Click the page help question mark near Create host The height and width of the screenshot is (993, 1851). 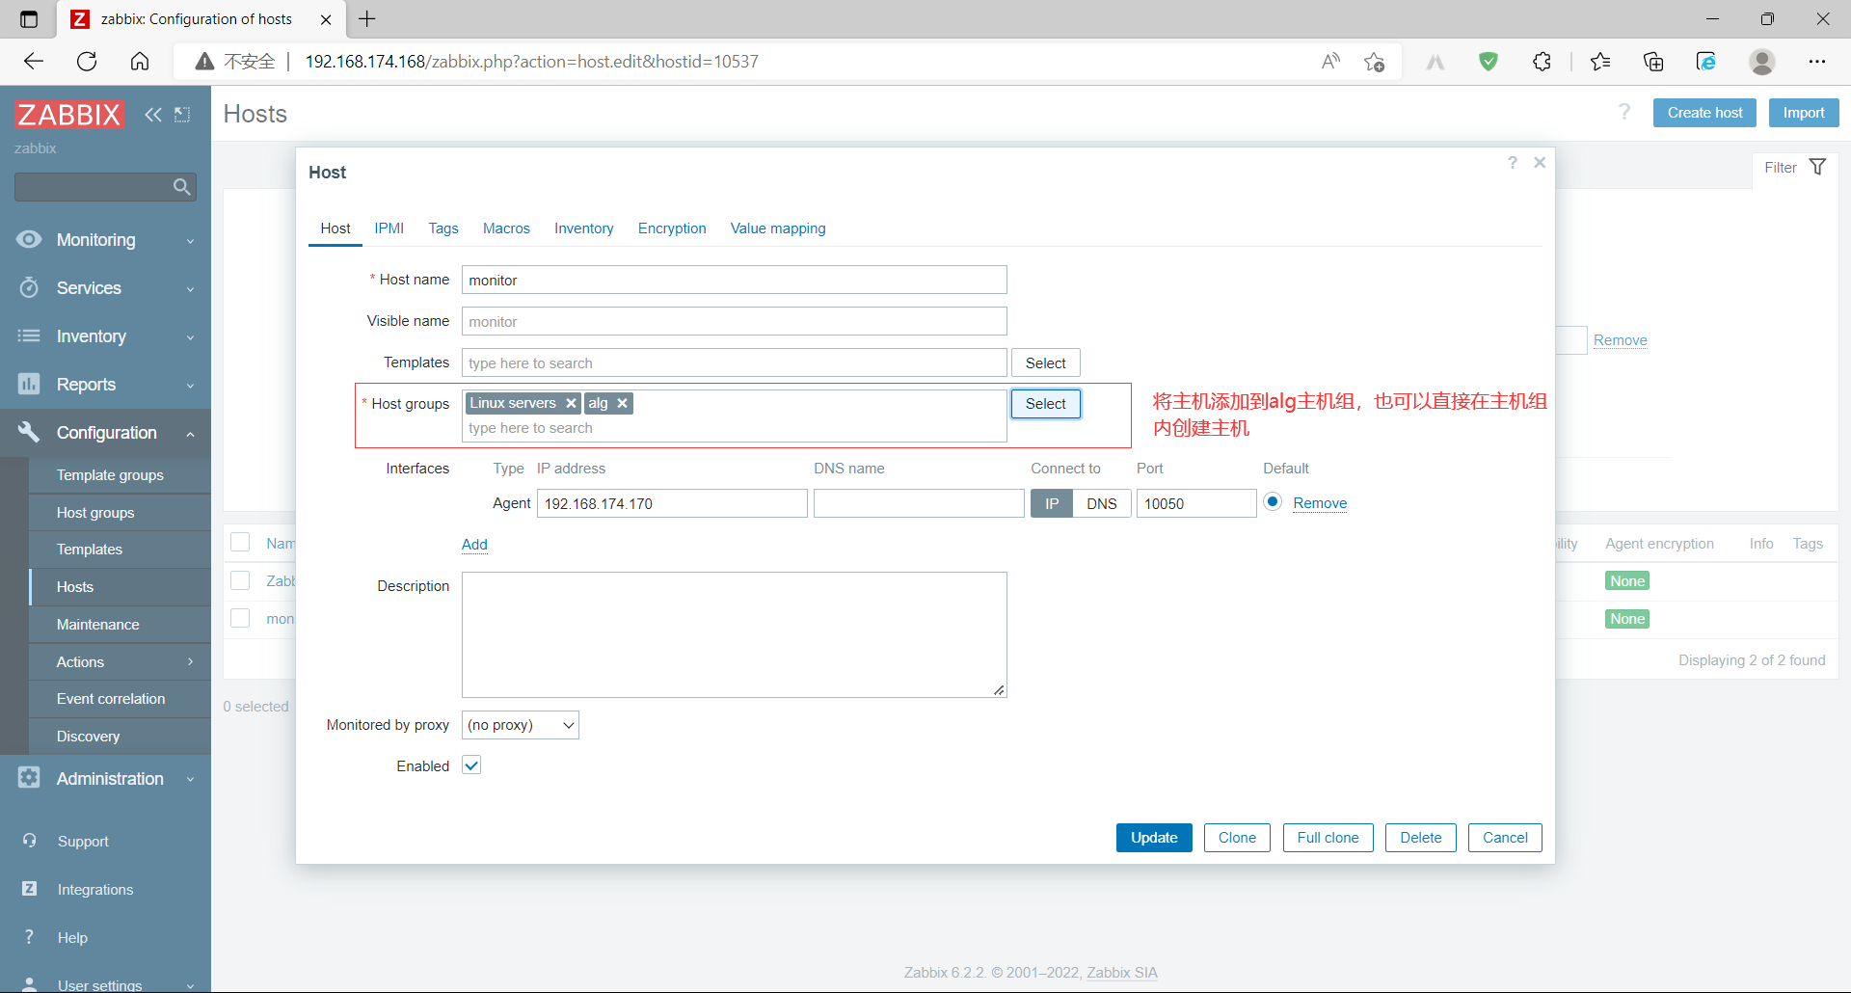click(x=1624, y=112)
